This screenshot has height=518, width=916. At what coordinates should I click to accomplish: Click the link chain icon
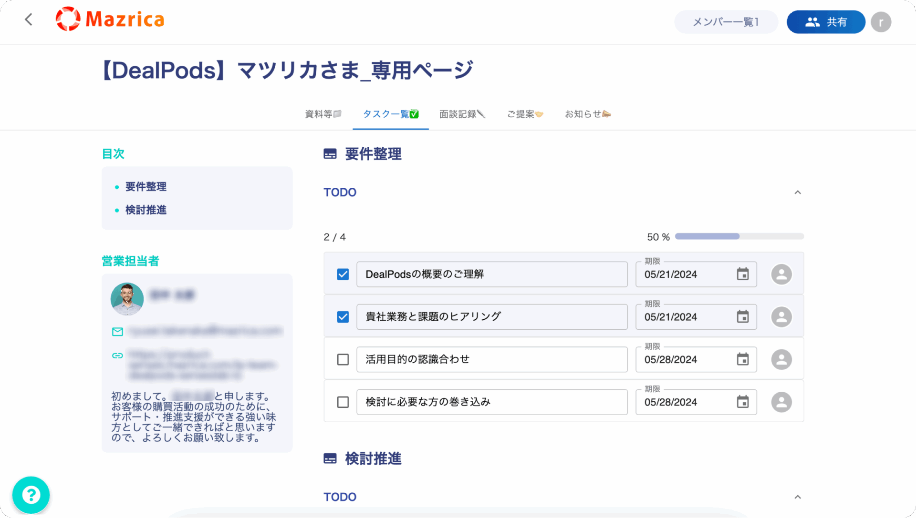coord(117,355)
